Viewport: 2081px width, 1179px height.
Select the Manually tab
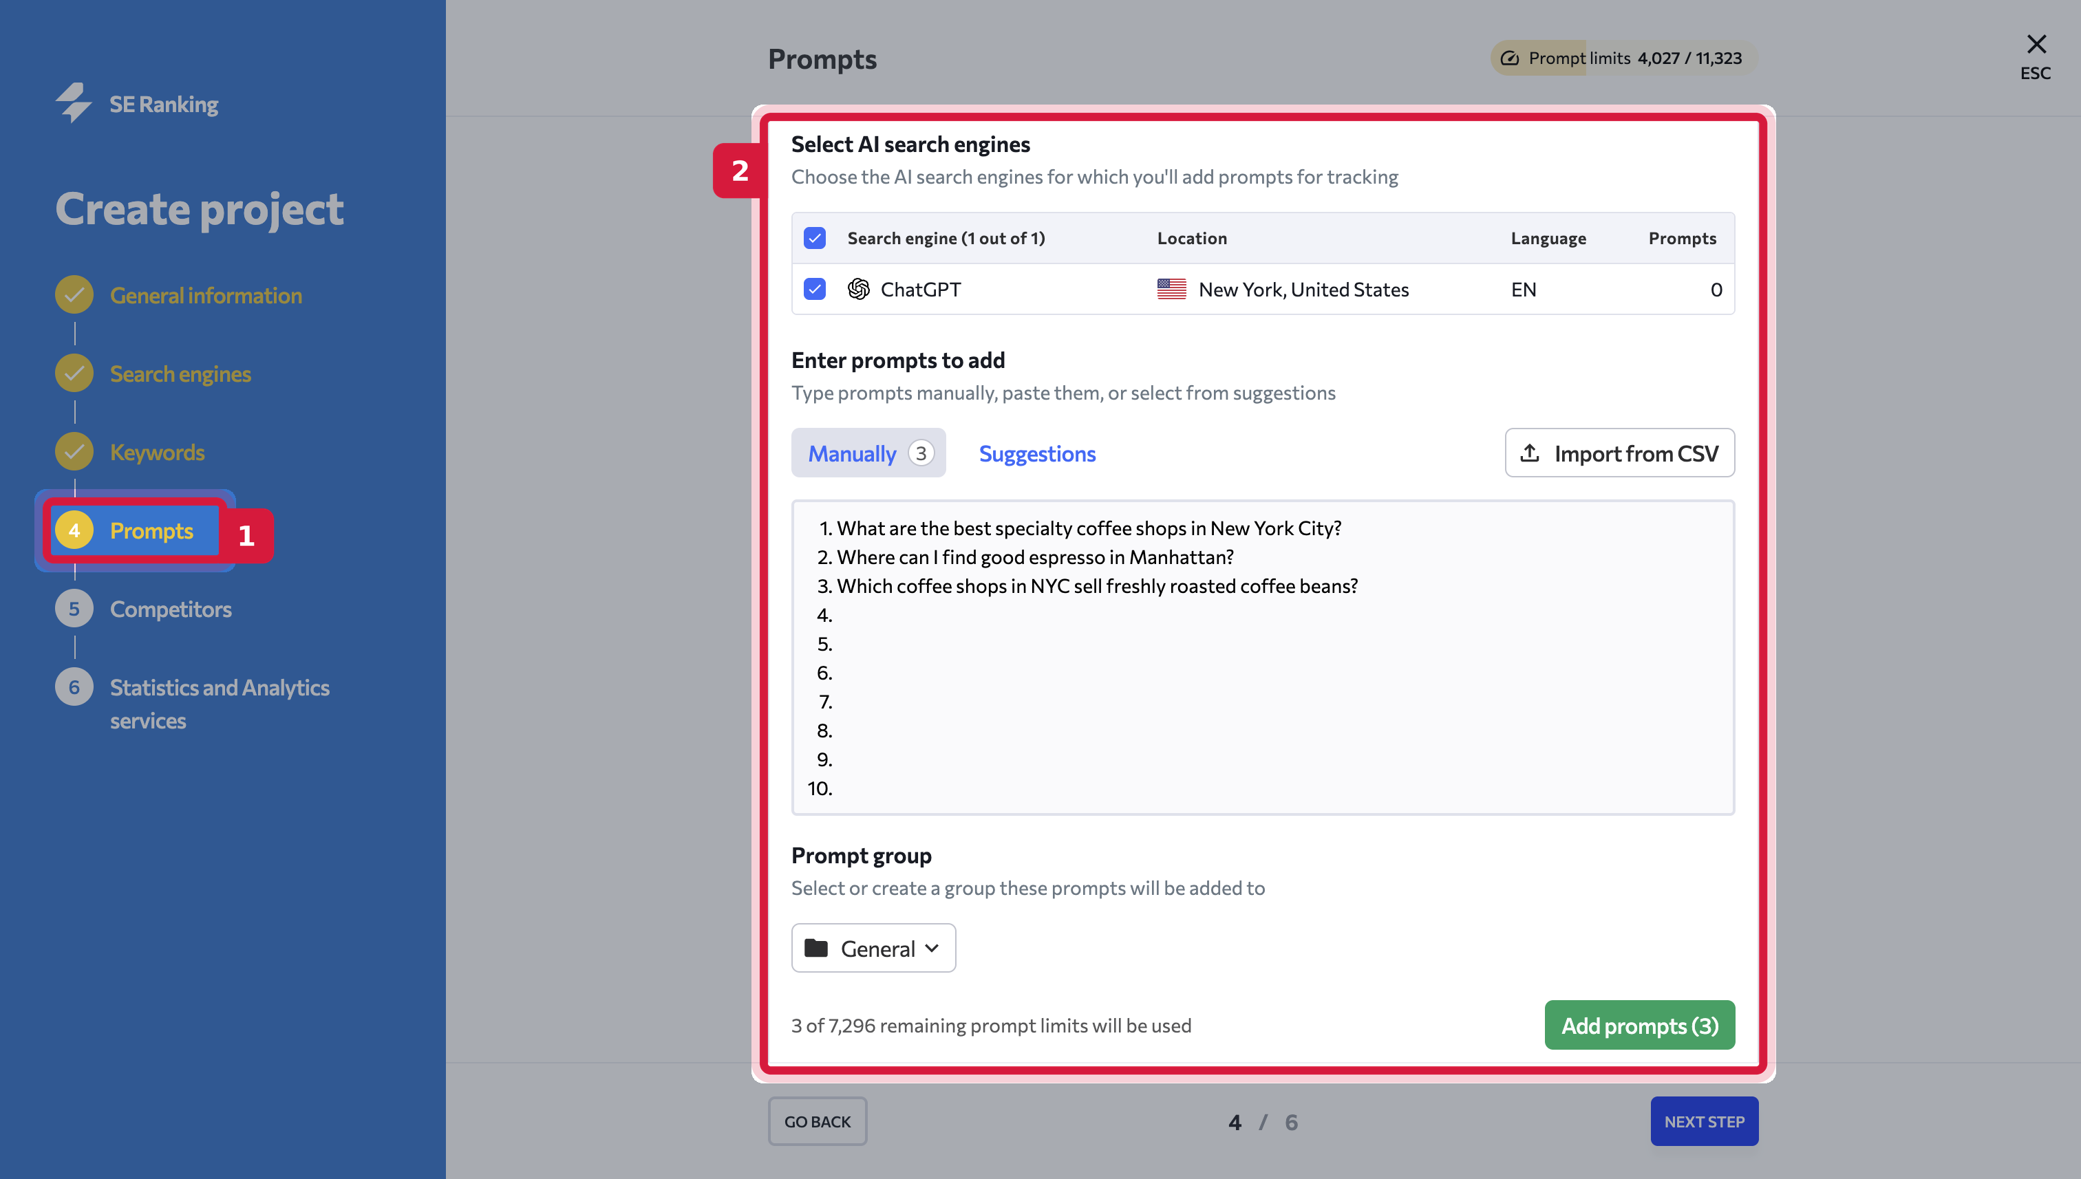[868, 453]
